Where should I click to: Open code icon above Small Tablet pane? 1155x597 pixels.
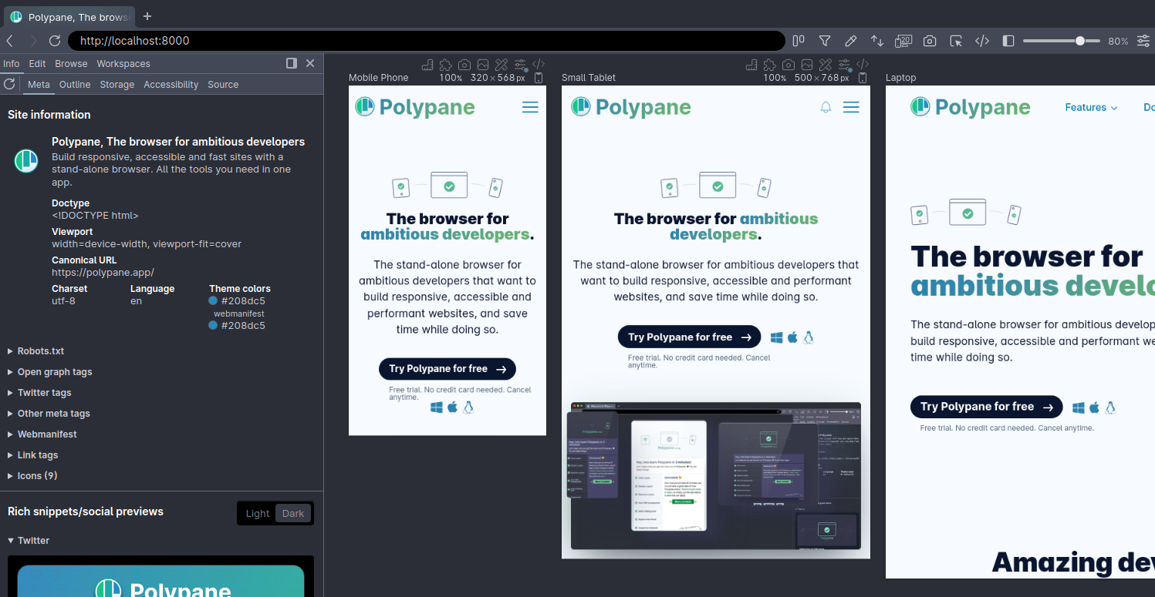pyautogui.click(x=863, y=64)
